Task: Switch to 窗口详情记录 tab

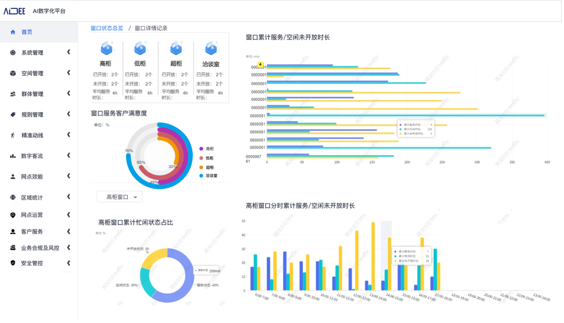Action: [x=151, y=28]
